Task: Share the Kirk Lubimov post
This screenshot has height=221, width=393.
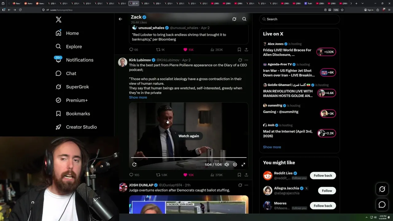Action: coord(246,175)
